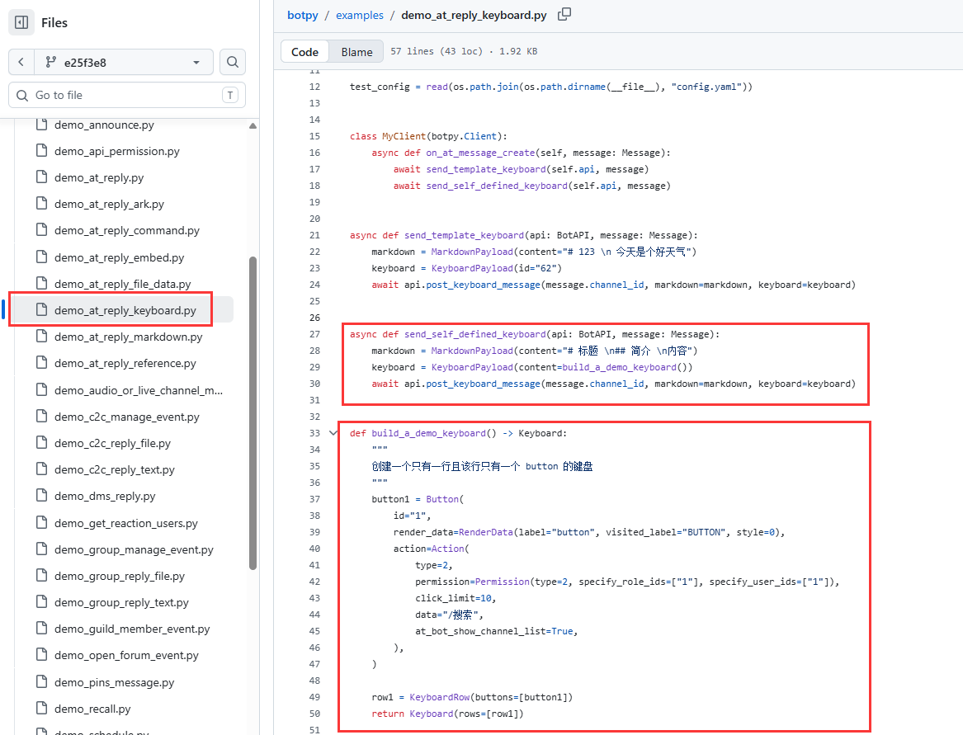The image size is (963, 735).
Task: Collapse the build_a_demo_keyboard function at line 33
Action: coord(333,433)
